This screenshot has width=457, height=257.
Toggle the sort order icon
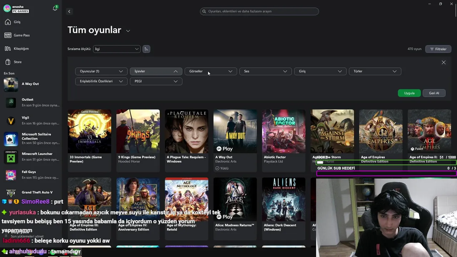click(x=146, y=49)
